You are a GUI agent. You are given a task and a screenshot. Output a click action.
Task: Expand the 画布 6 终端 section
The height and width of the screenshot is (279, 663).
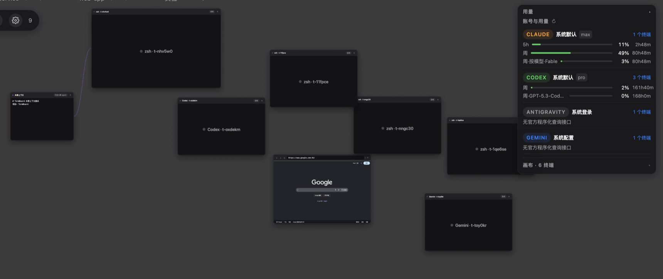[649, 165]
